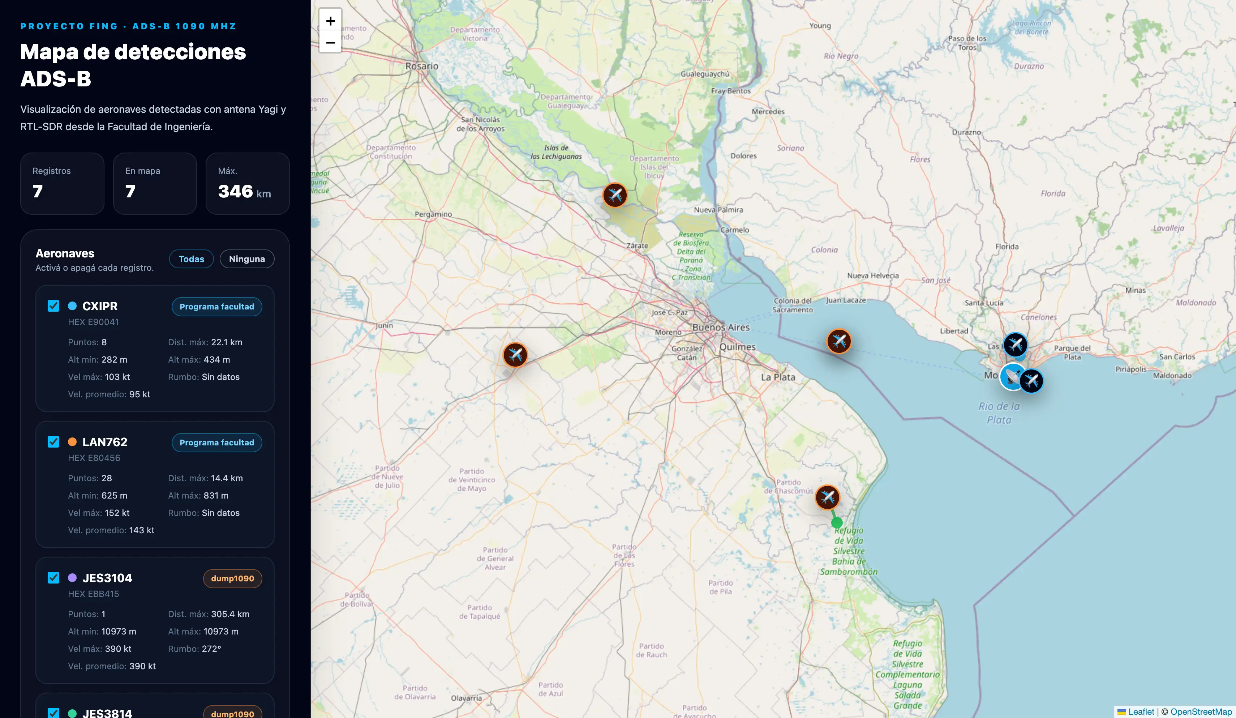Image resolution: width=1236 pixels, height=718 pixels.
Task: Click the En mapa count card
Action: pos(155,183)
